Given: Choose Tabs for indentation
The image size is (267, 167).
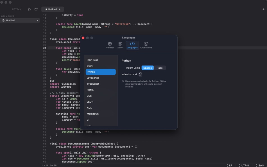Looking at the screenshot, I should (160, 68).
